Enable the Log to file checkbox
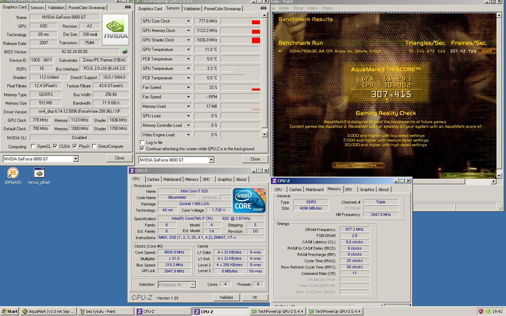 coord(142,143)
